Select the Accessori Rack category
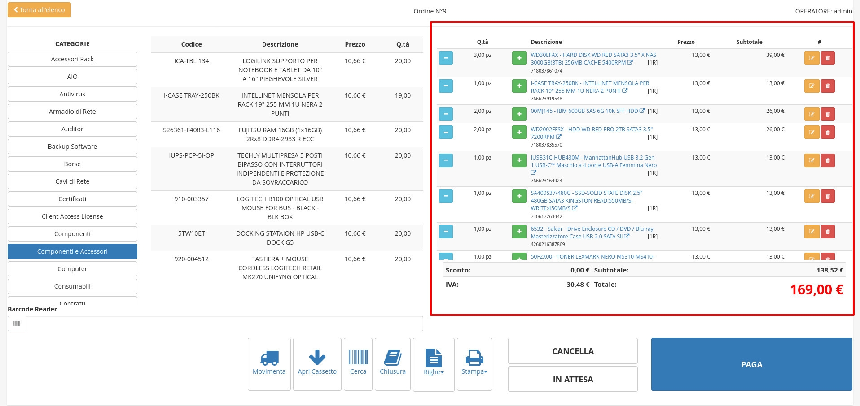The height and width of the screenshot is (406, 860). click(x=72, y=59)
